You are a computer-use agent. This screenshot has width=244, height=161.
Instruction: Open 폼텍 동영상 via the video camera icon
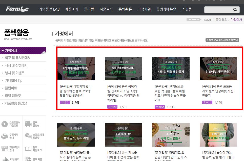click(29, 124)
